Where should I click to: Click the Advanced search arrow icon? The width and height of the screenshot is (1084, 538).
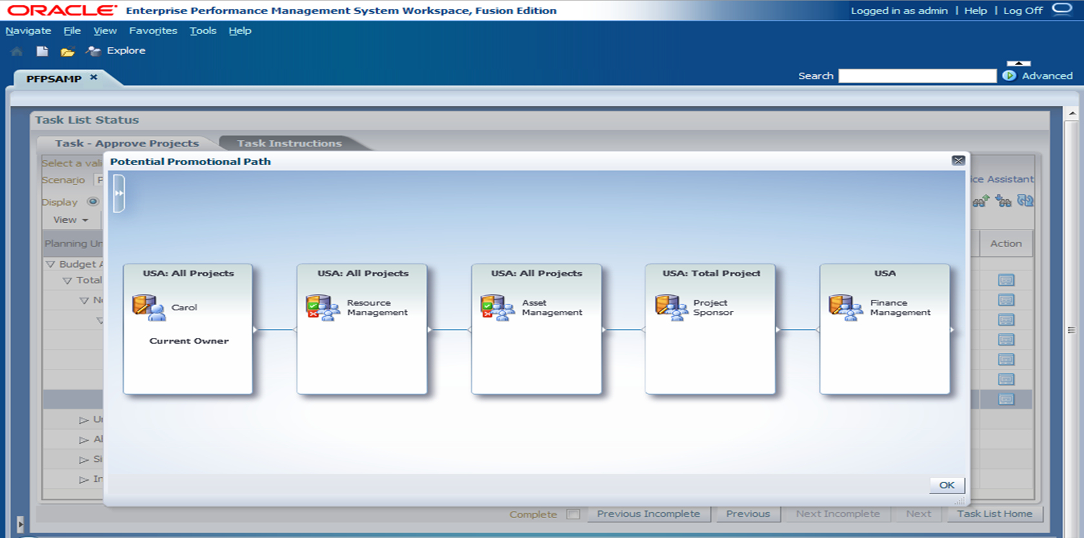[1010, 75]
